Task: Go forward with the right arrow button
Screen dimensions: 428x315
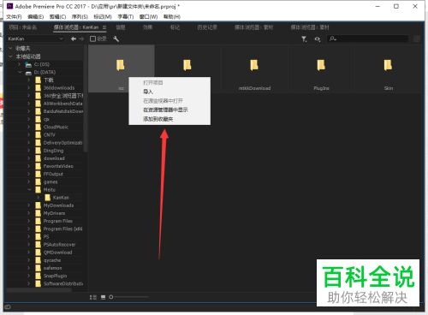Action: pyautogui.click(x=81, y=39)
